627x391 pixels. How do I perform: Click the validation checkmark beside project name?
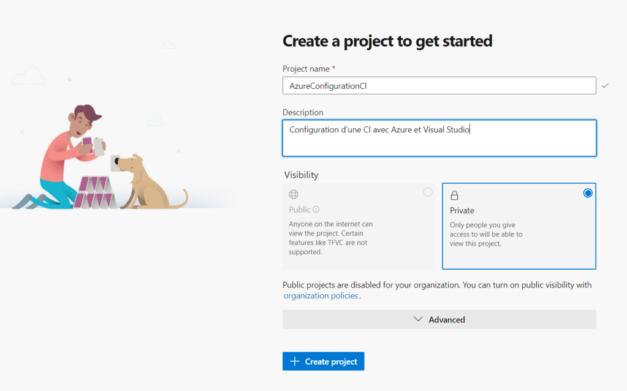coord(605,86)
